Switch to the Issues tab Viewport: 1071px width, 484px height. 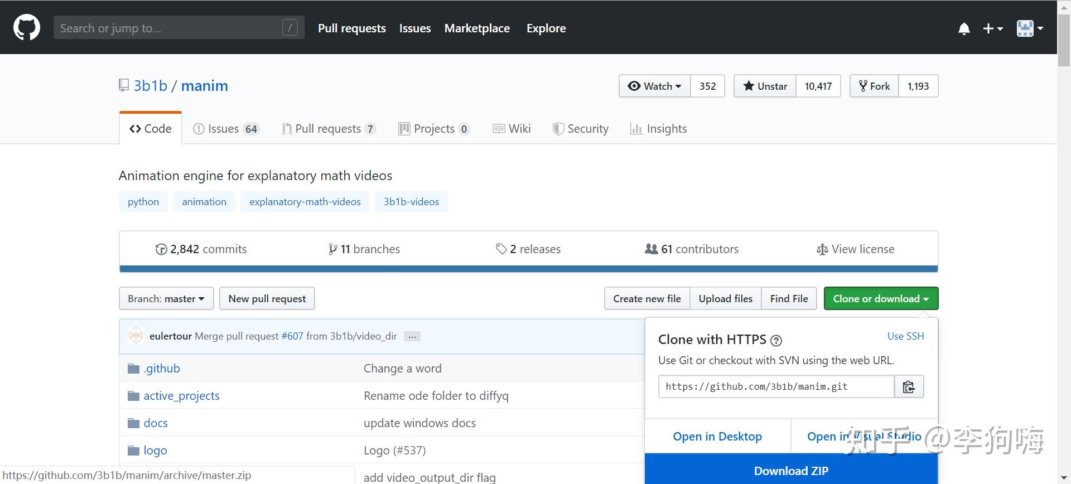coord(225,129)
